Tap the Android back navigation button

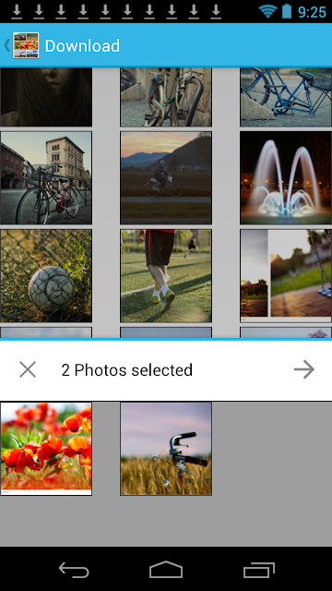click(x=74, y=569)
